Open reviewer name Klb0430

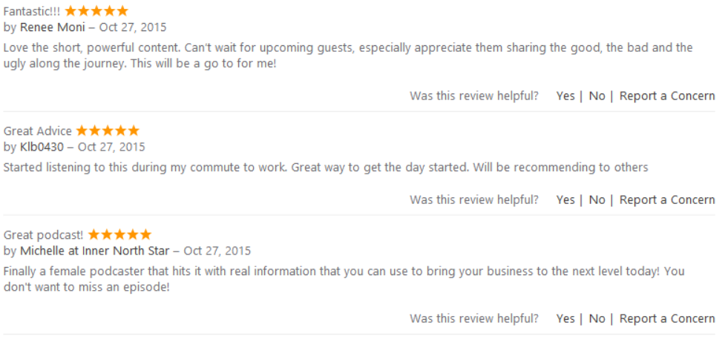pos(42,147)
